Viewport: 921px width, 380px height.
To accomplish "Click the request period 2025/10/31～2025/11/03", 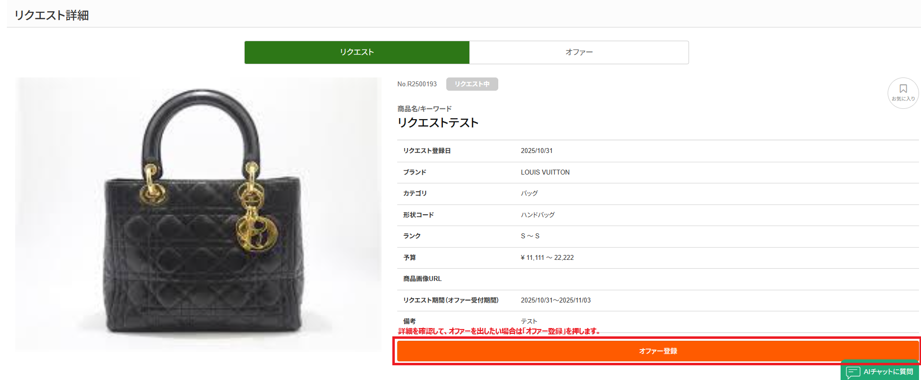I will point(556,301).
